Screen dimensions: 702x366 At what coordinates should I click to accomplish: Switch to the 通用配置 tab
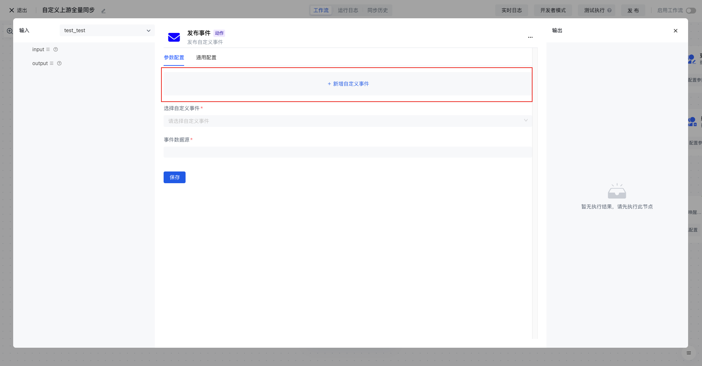click(206, 57)
